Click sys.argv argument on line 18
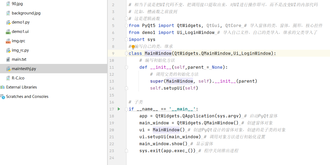 [228, 116]
